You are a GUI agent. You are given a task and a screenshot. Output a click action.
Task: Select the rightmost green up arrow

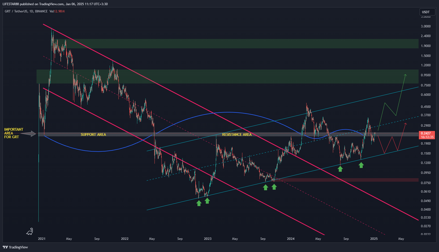click(x=361, y=165)
